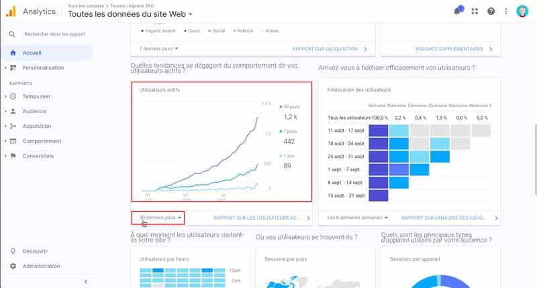Click the Audience person icon
Image resolution: width=537 pixels, height=288 pixels.
coord(13,111)
